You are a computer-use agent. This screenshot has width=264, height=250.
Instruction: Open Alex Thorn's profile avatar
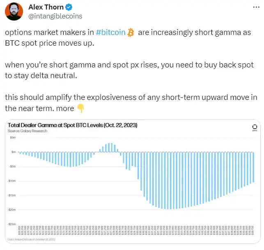click(14, 11)
